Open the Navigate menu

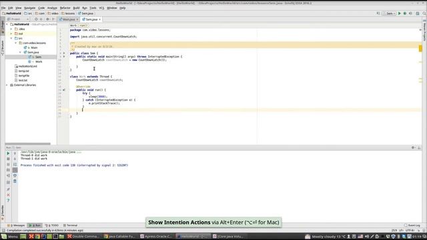[x=29, y=8]
